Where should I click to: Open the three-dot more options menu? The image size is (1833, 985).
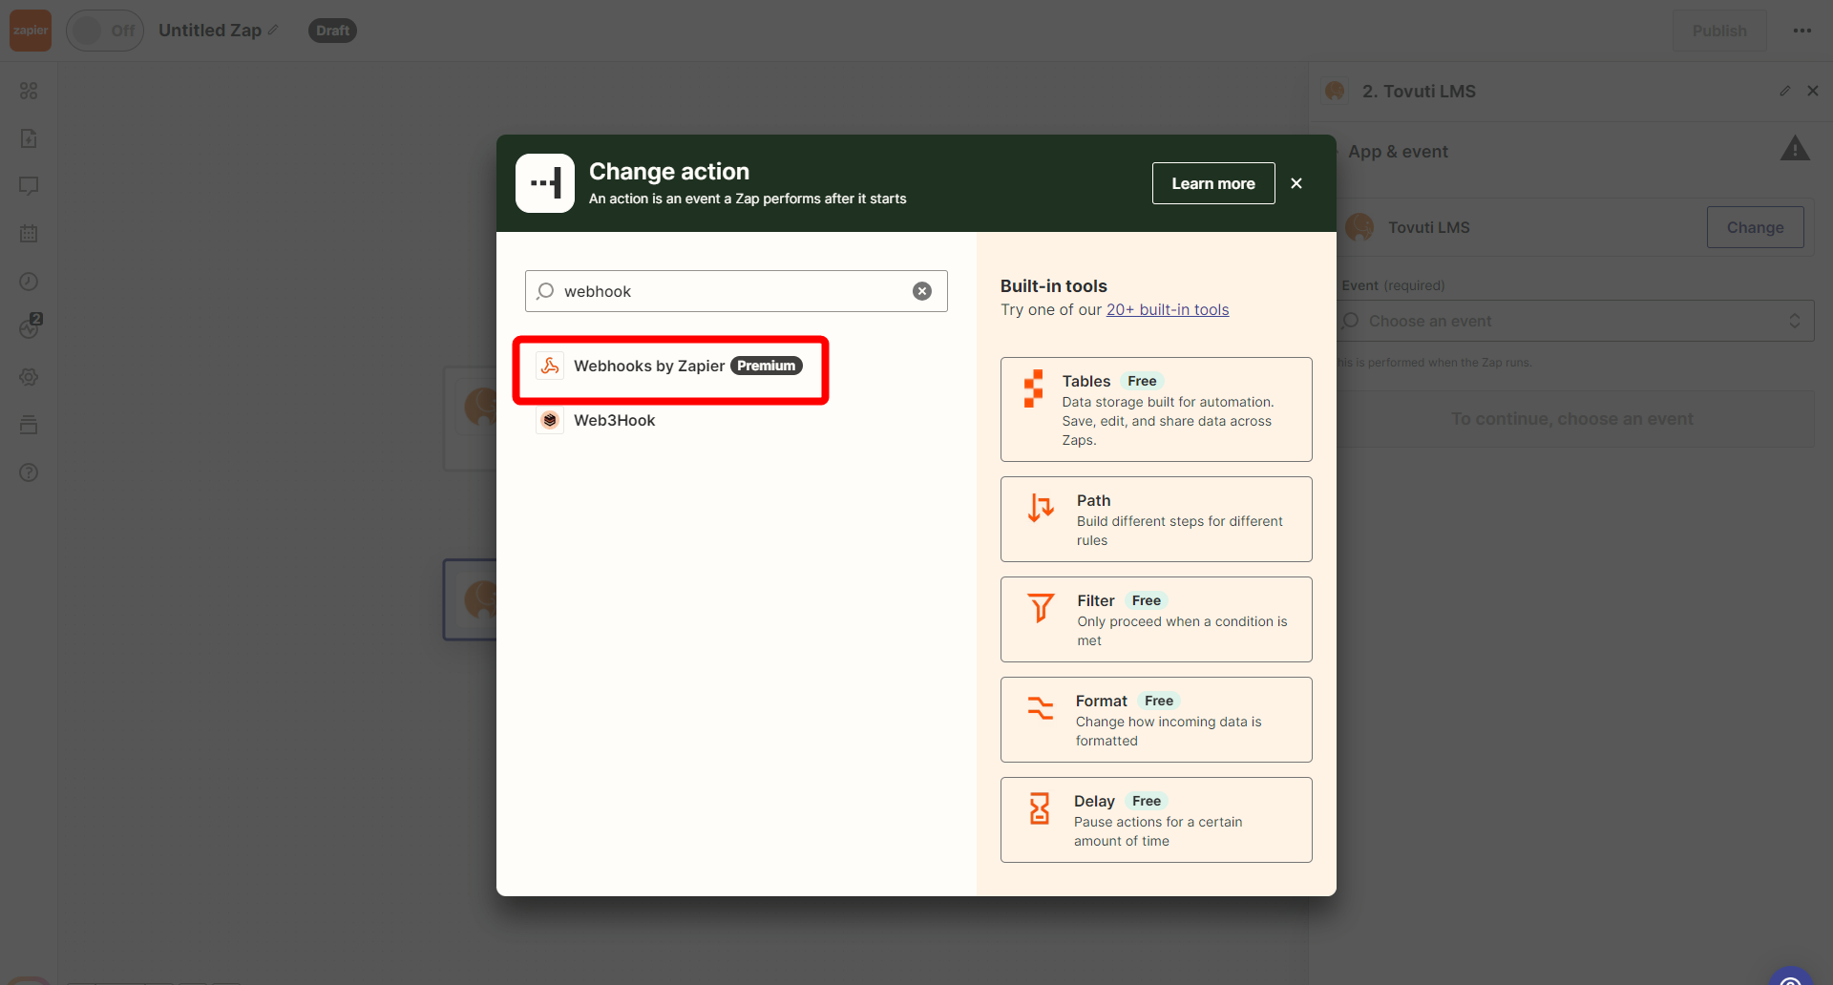pyautogui.click(x=1802, y=31)
